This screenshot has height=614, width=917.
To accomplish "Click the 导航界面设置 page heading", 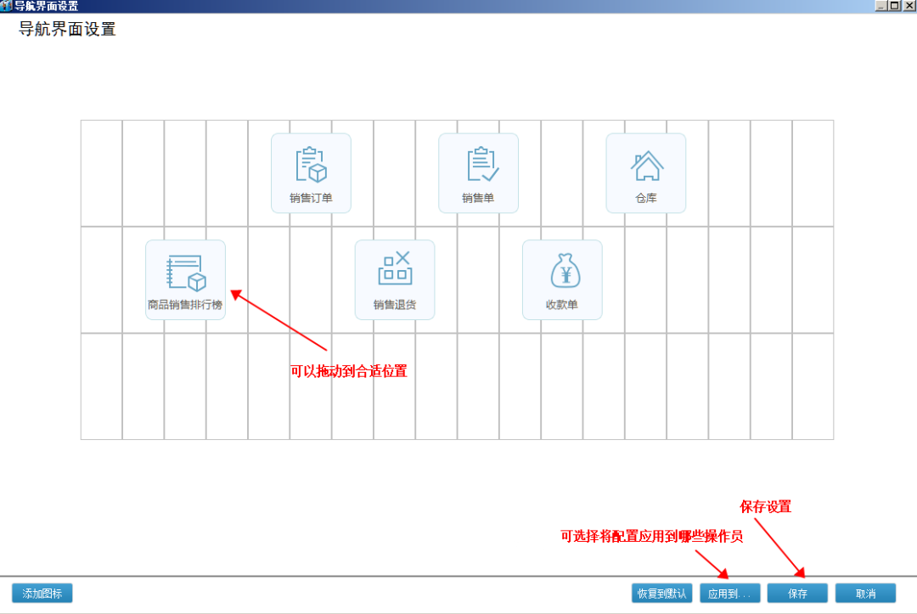I will 67,29.
